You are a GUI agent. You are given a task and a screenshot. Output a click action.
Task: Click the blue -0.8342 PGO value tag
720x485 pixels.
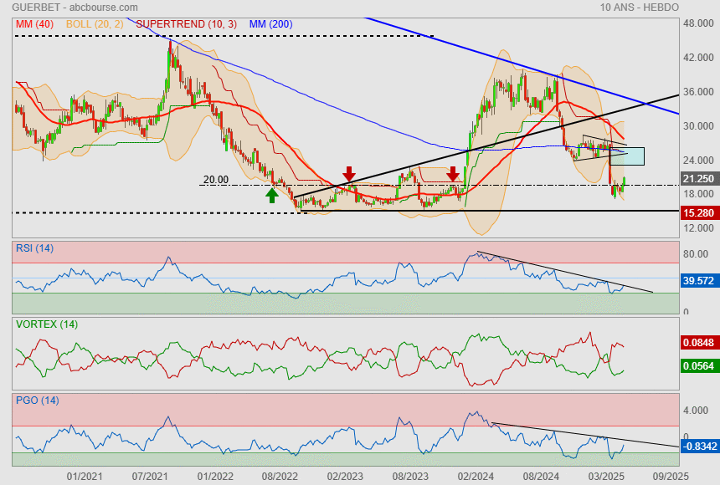(698, 447)
